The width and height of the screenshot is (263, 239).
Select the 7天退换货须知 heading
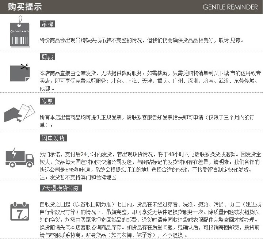coord(60,188)
